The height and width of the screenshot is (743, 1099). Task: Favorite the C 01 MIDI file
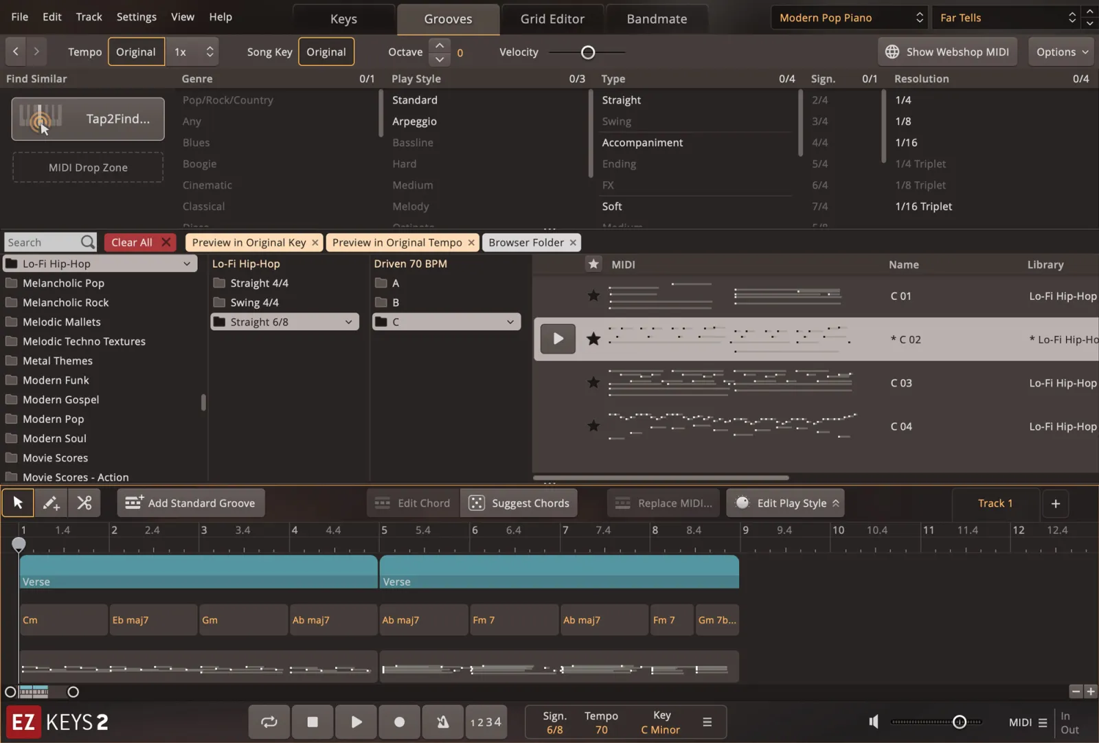593,296
